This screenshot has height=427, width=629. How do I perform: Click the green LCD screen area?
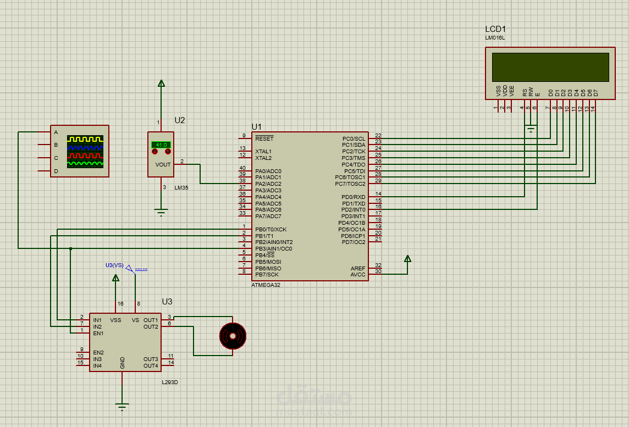550,66
